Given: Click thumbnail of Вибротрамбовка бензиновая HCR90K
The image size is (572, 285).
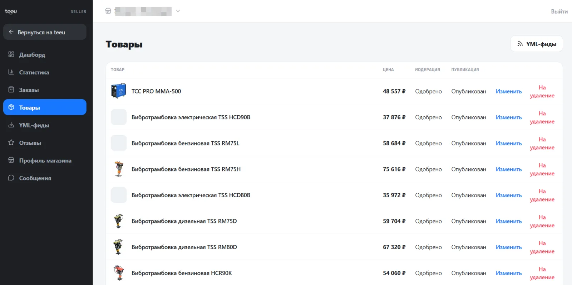Looking at the screenshot, I should [119, 273].
